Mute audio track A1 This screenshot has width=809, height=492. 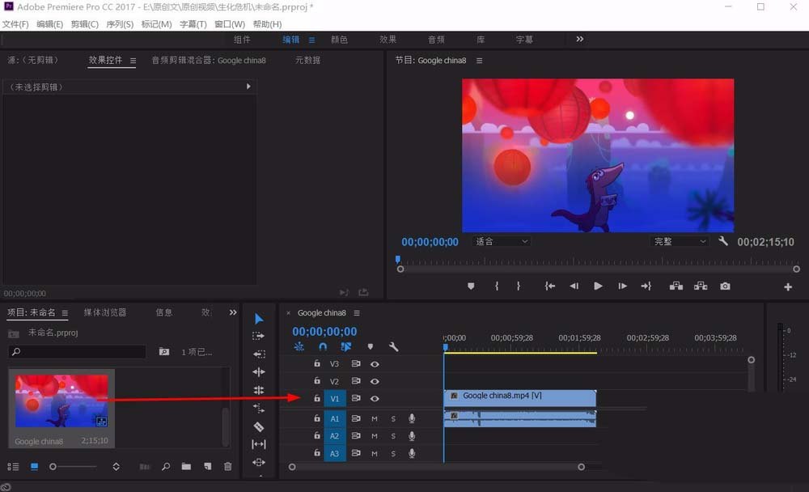tap(375, 418)
